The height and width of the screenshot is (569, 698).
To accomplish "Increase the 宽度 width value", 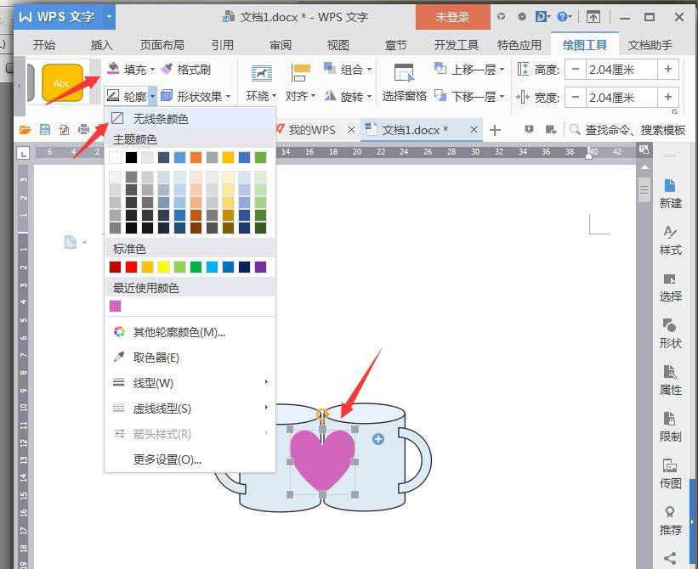I will click(667, 98).
